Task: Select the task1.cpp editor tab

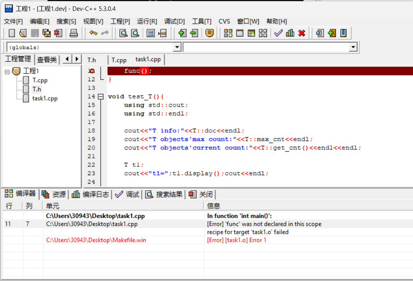Action: (148, 59)
